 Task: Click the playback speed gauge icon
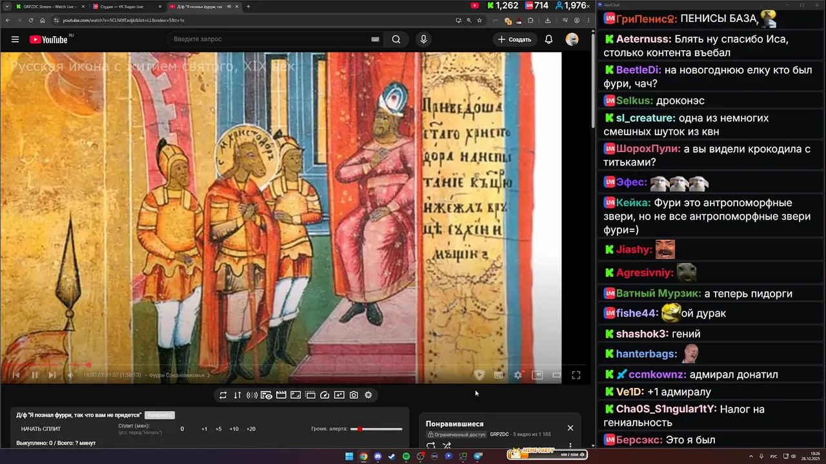click(325, 395)
